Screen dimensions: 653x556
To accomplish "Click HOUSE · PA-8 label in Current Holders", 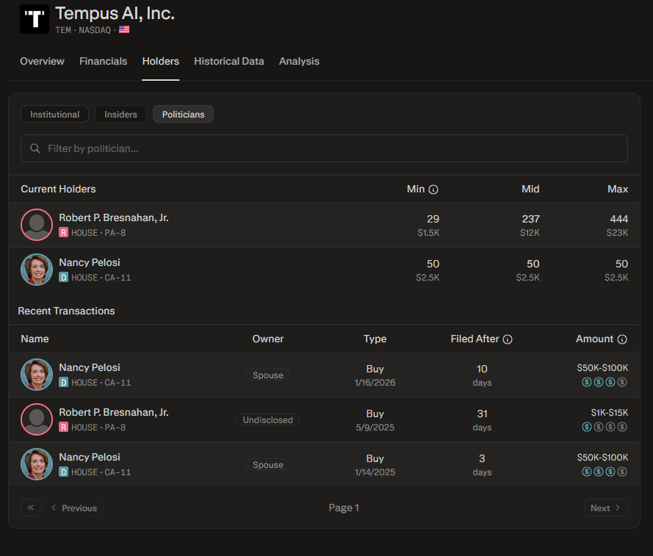I will [98, 233].
